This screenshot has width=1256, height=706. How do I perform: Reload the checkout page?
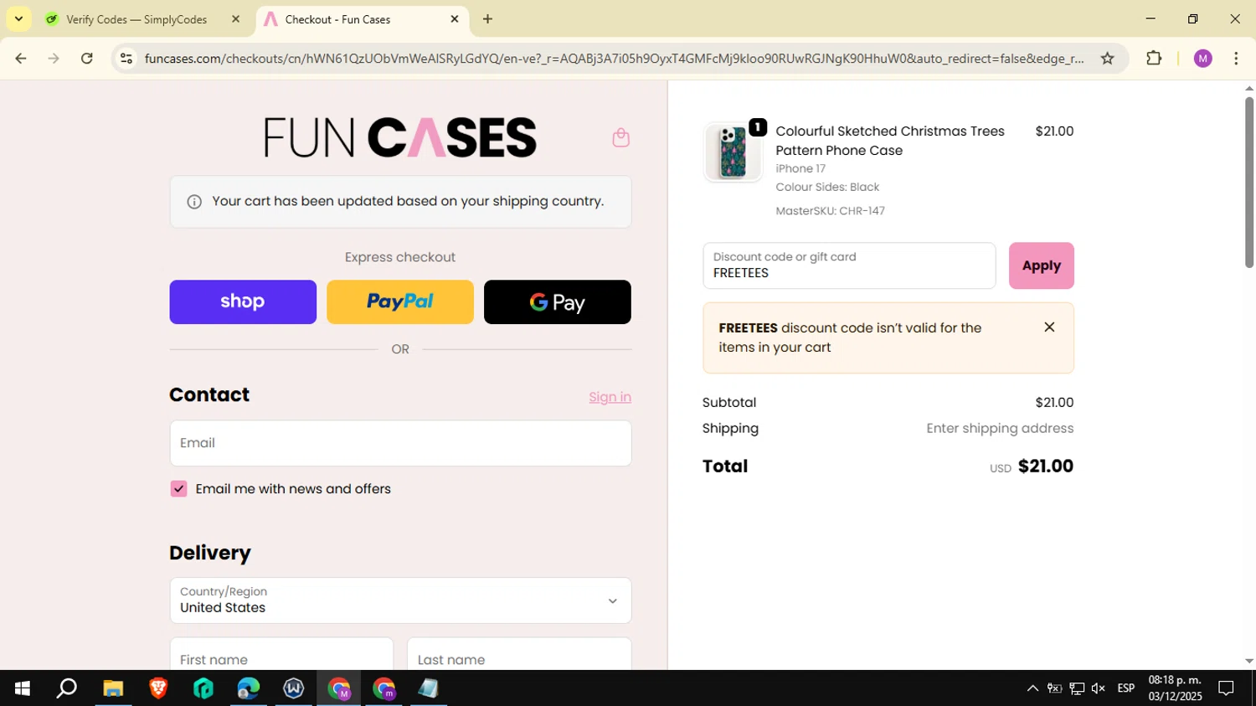point(87,59)
